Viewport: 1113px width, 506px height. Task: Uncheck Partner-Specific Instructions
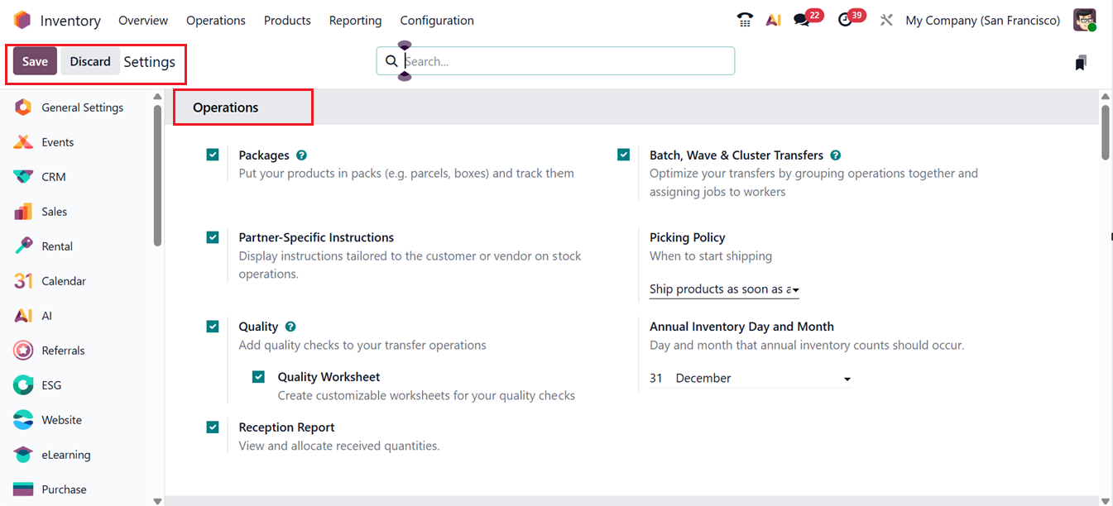[x=213, y=237]
